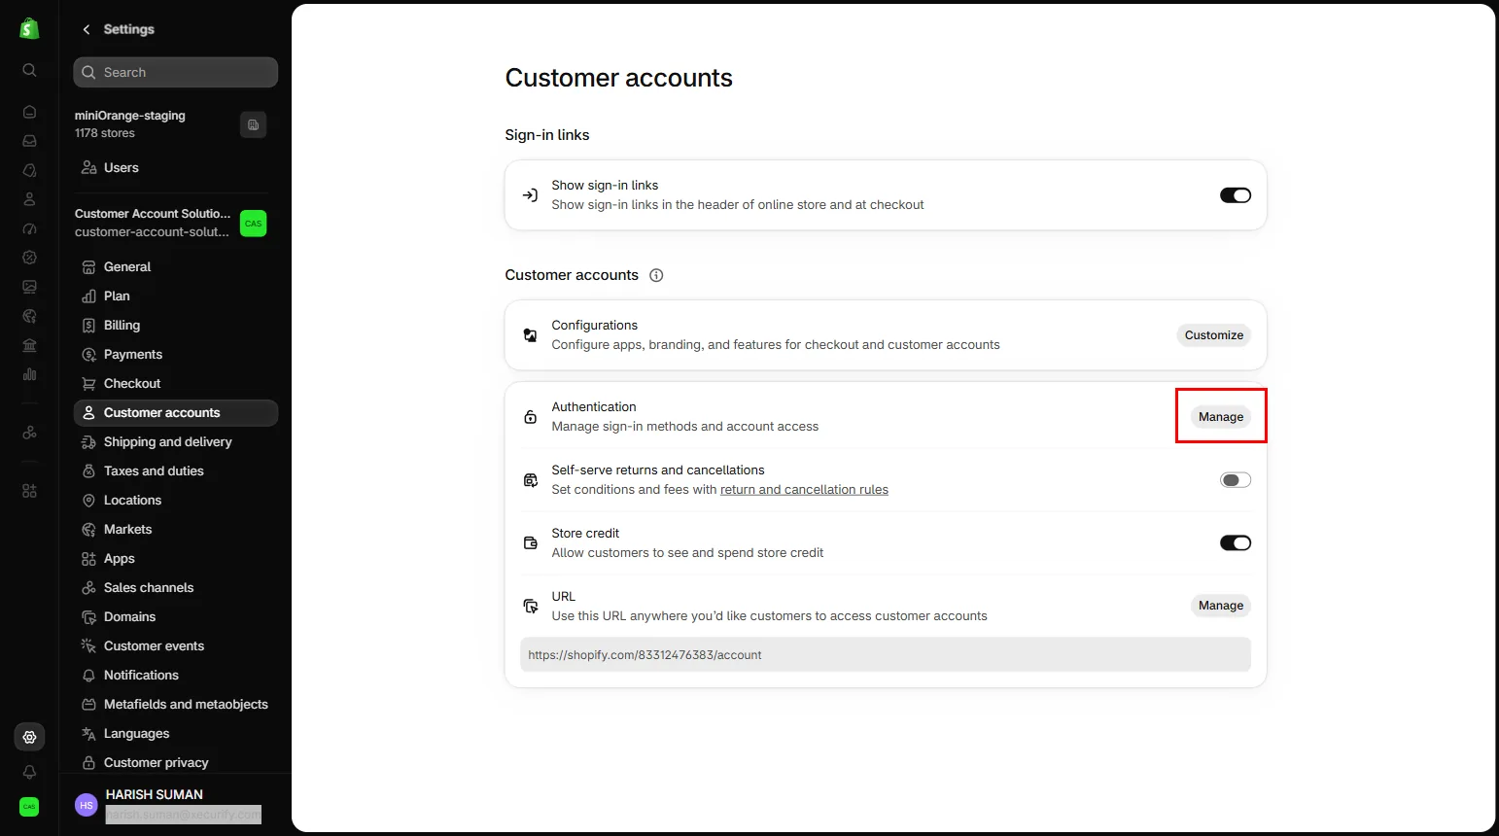Open the magnifier search icon in the left rail

tap(29, 70)
